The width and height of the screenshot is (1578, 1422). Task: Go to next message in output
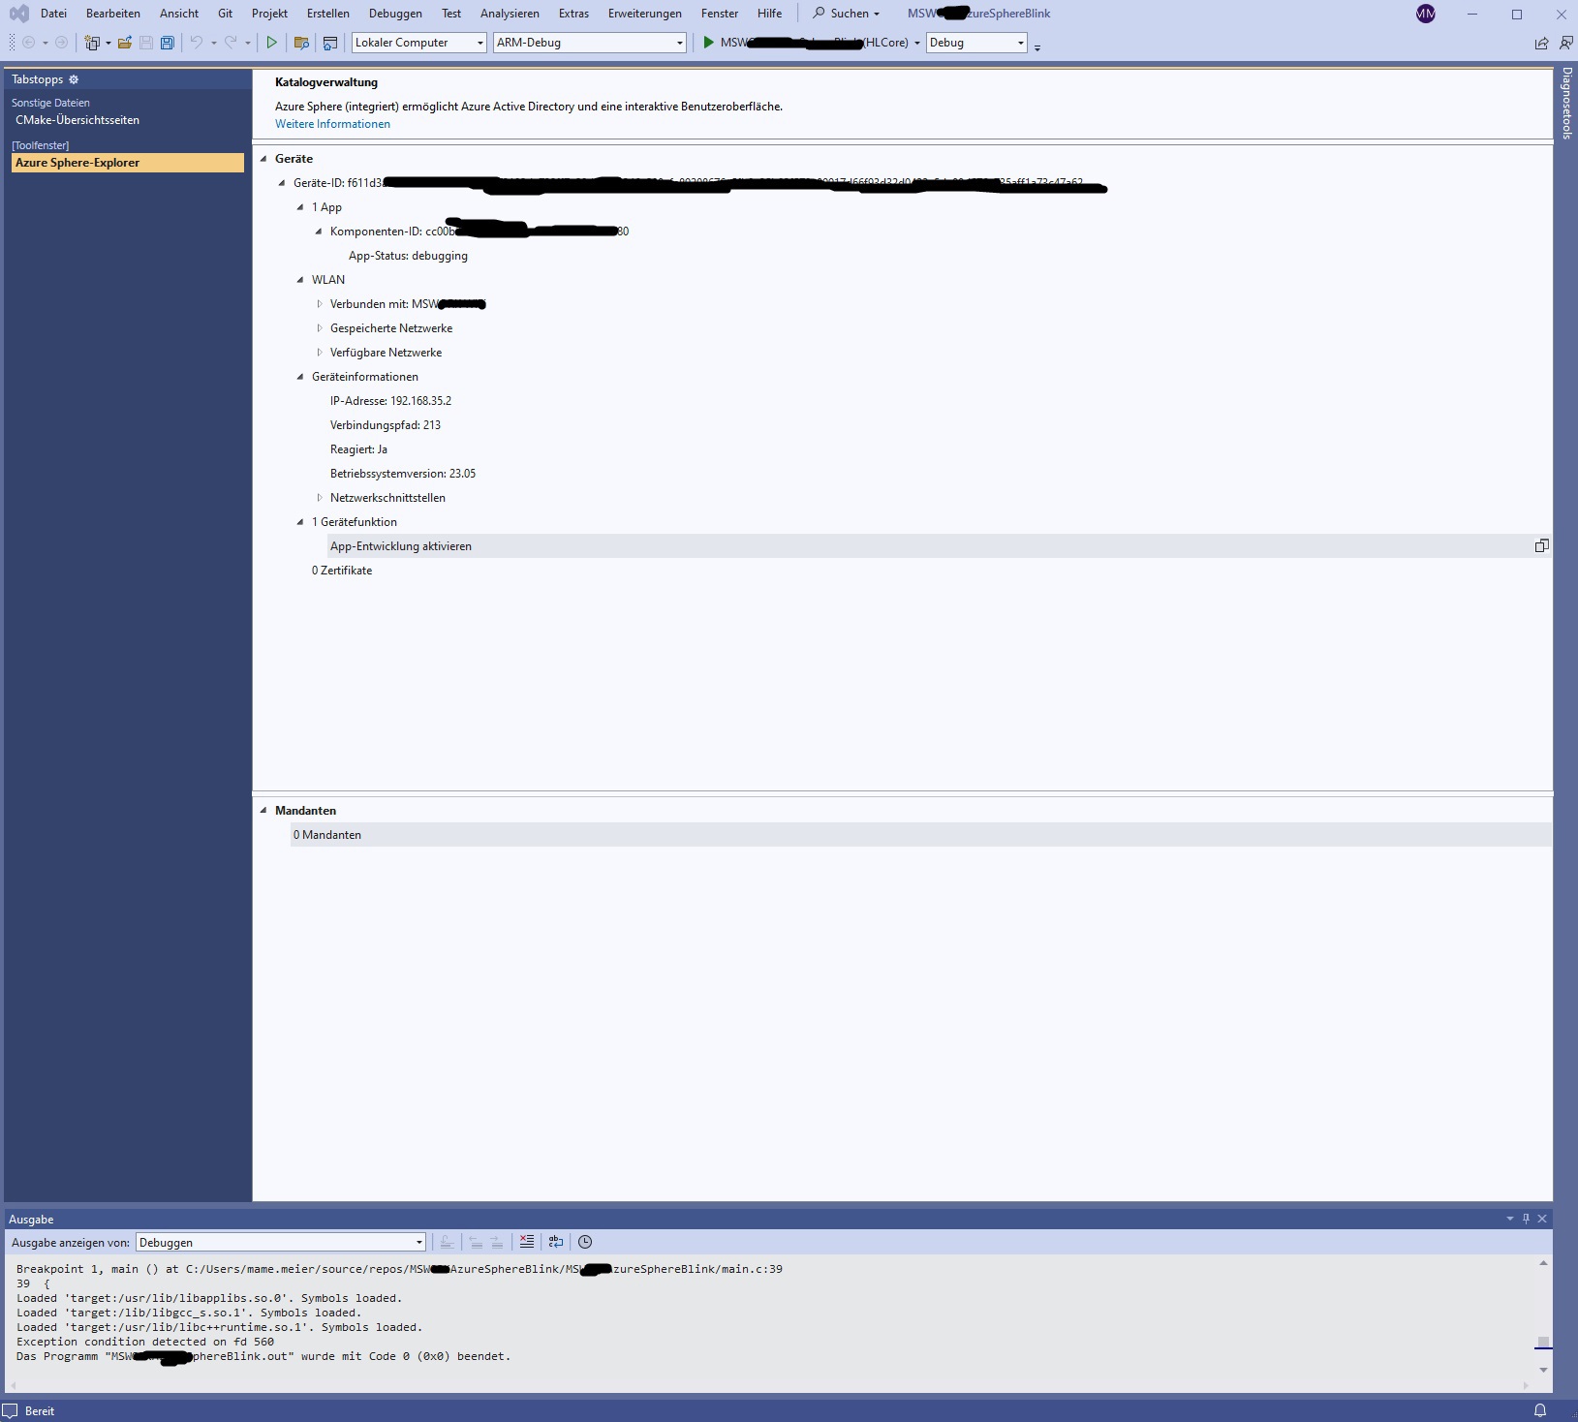496,1242
